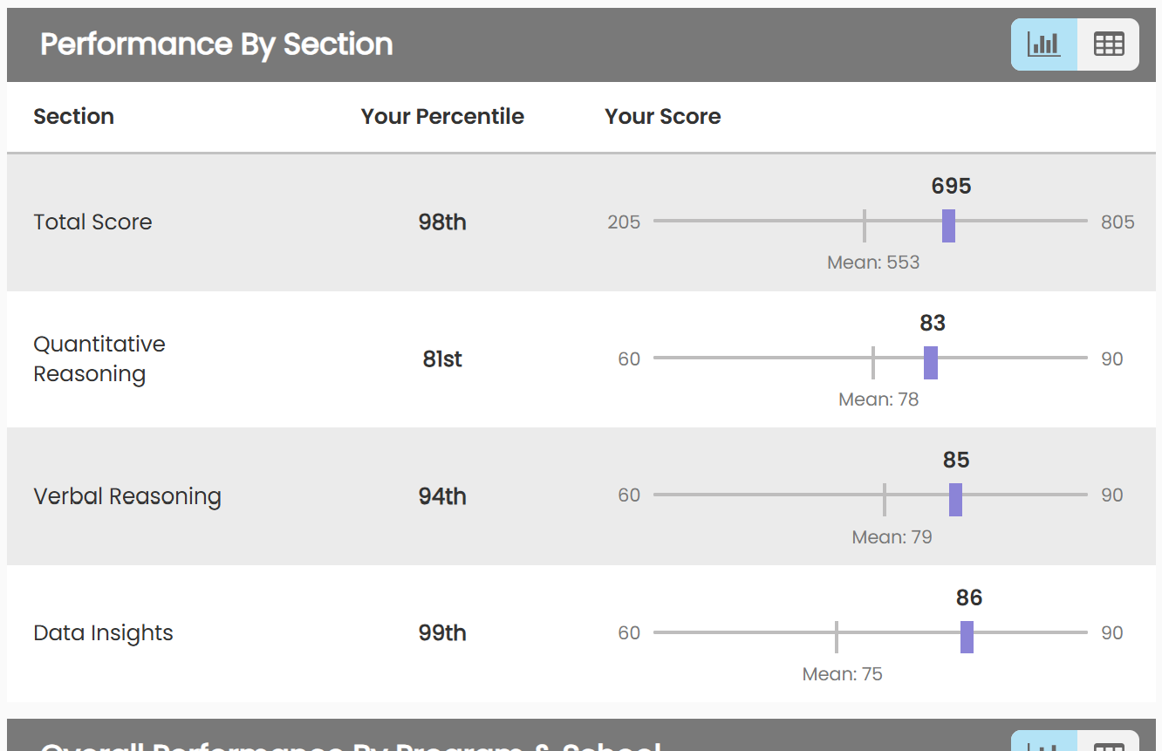Select the Data Insights row label

coord(103,633)
